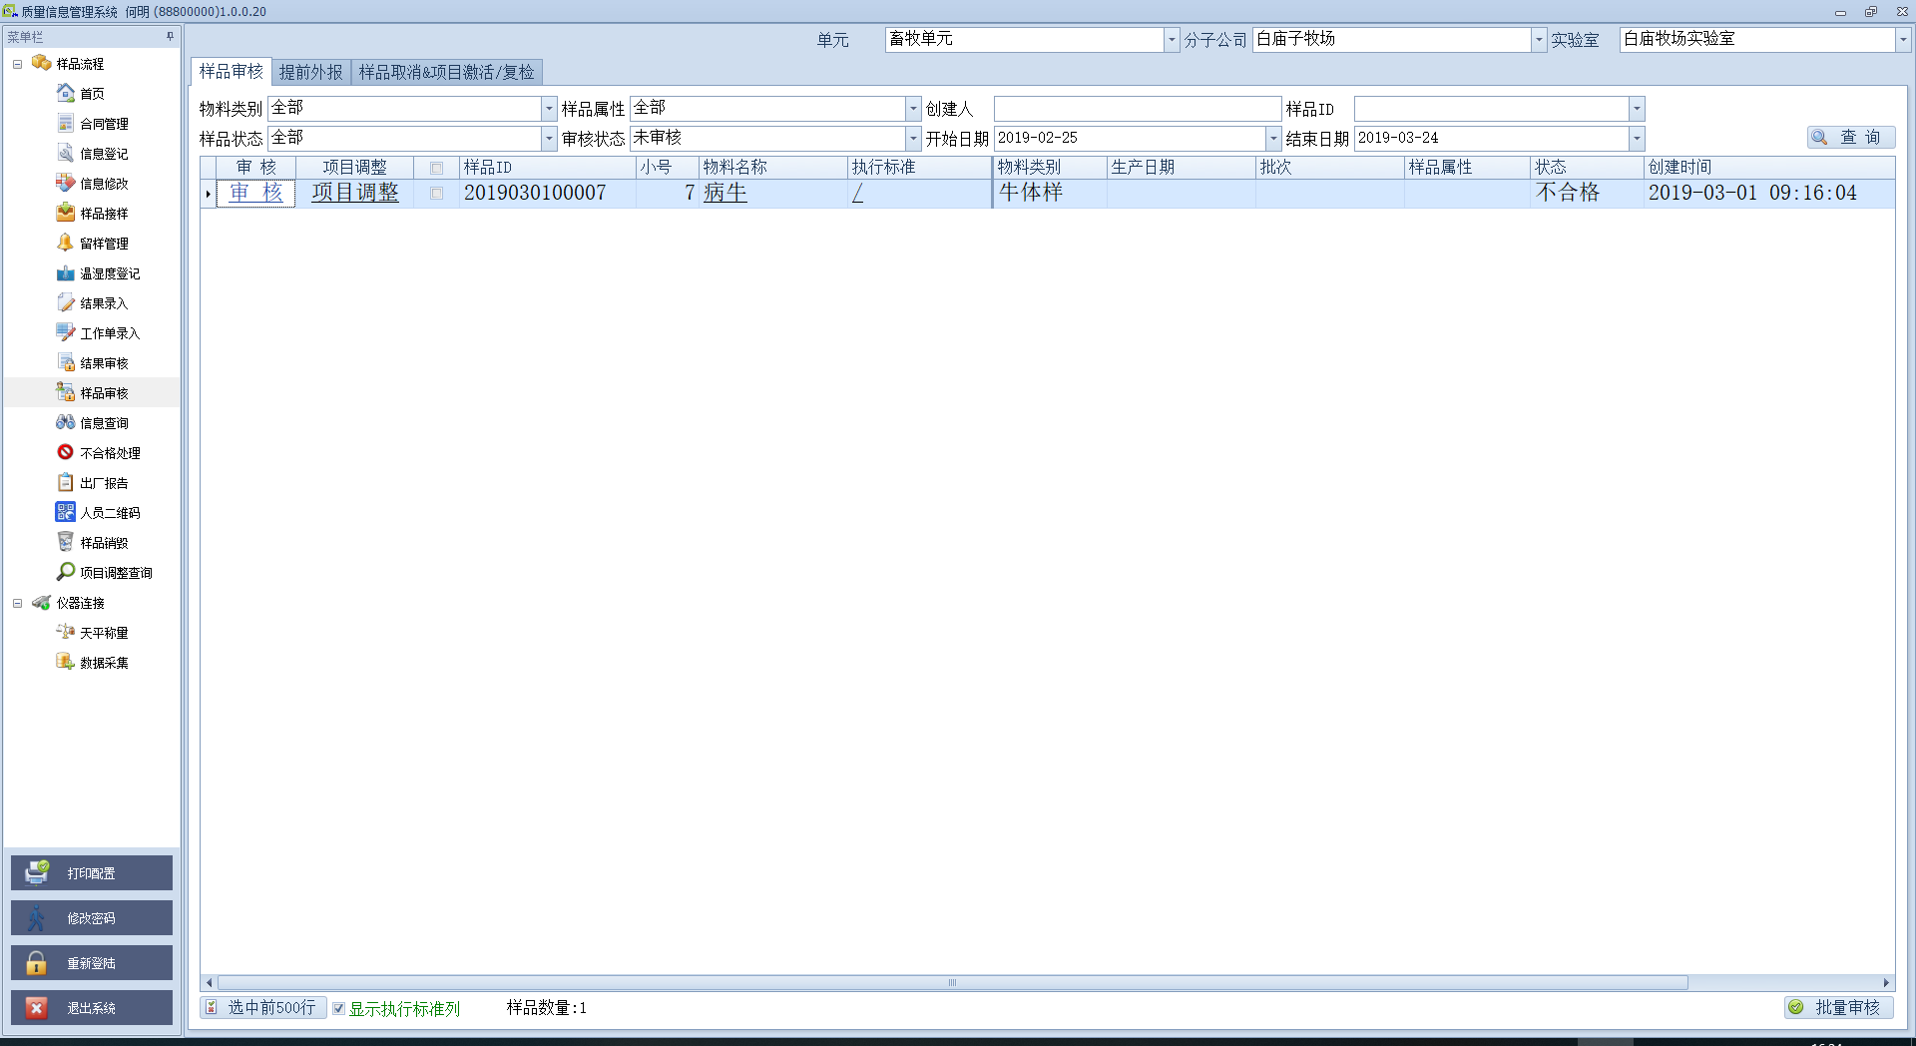Screen dimensions: 1916x1046
Task: Open 不合格处理 red prohibited icon
Action: point(66,452)
